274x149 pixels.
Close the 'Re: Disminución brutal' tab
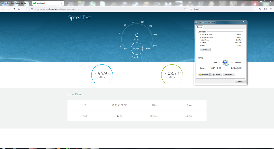tap(30, 3)
